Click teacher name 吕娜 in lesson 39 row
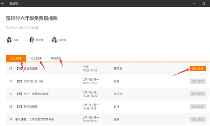The width and height of the screenshot is (210, 126). tap(117, 119)
